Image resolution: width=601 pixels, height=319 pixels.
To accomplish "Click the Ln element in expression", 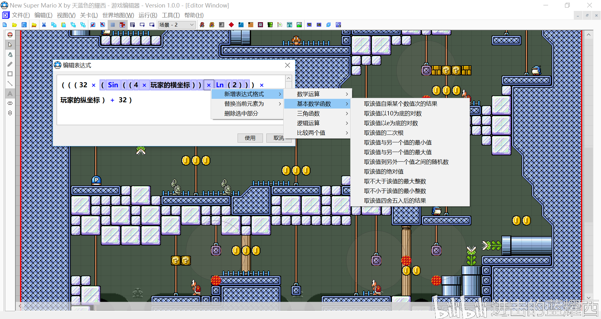I will click(x=220, y=85).
